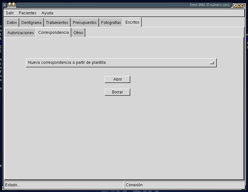Open the Fotografías tab
Image resolution: width=248 pixels, height=192 pixels.
(111, 23)
